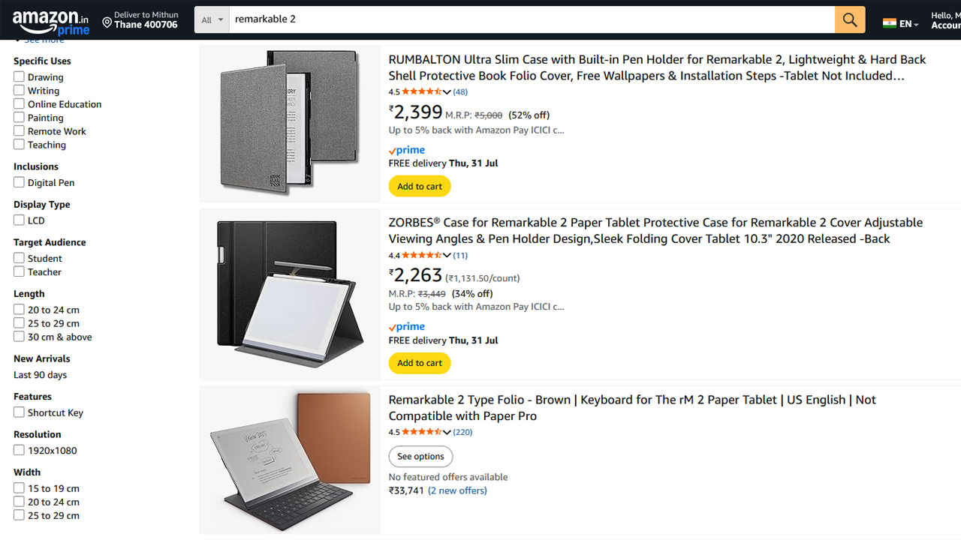The image size is (961, 540).
Task: Open the All search category dropdown
Action: [x=212, y=19]
